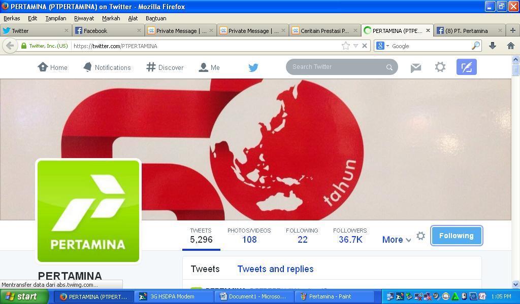520x304 pixels.
Task: Open Following 22 list
Action: pos(302,236)
